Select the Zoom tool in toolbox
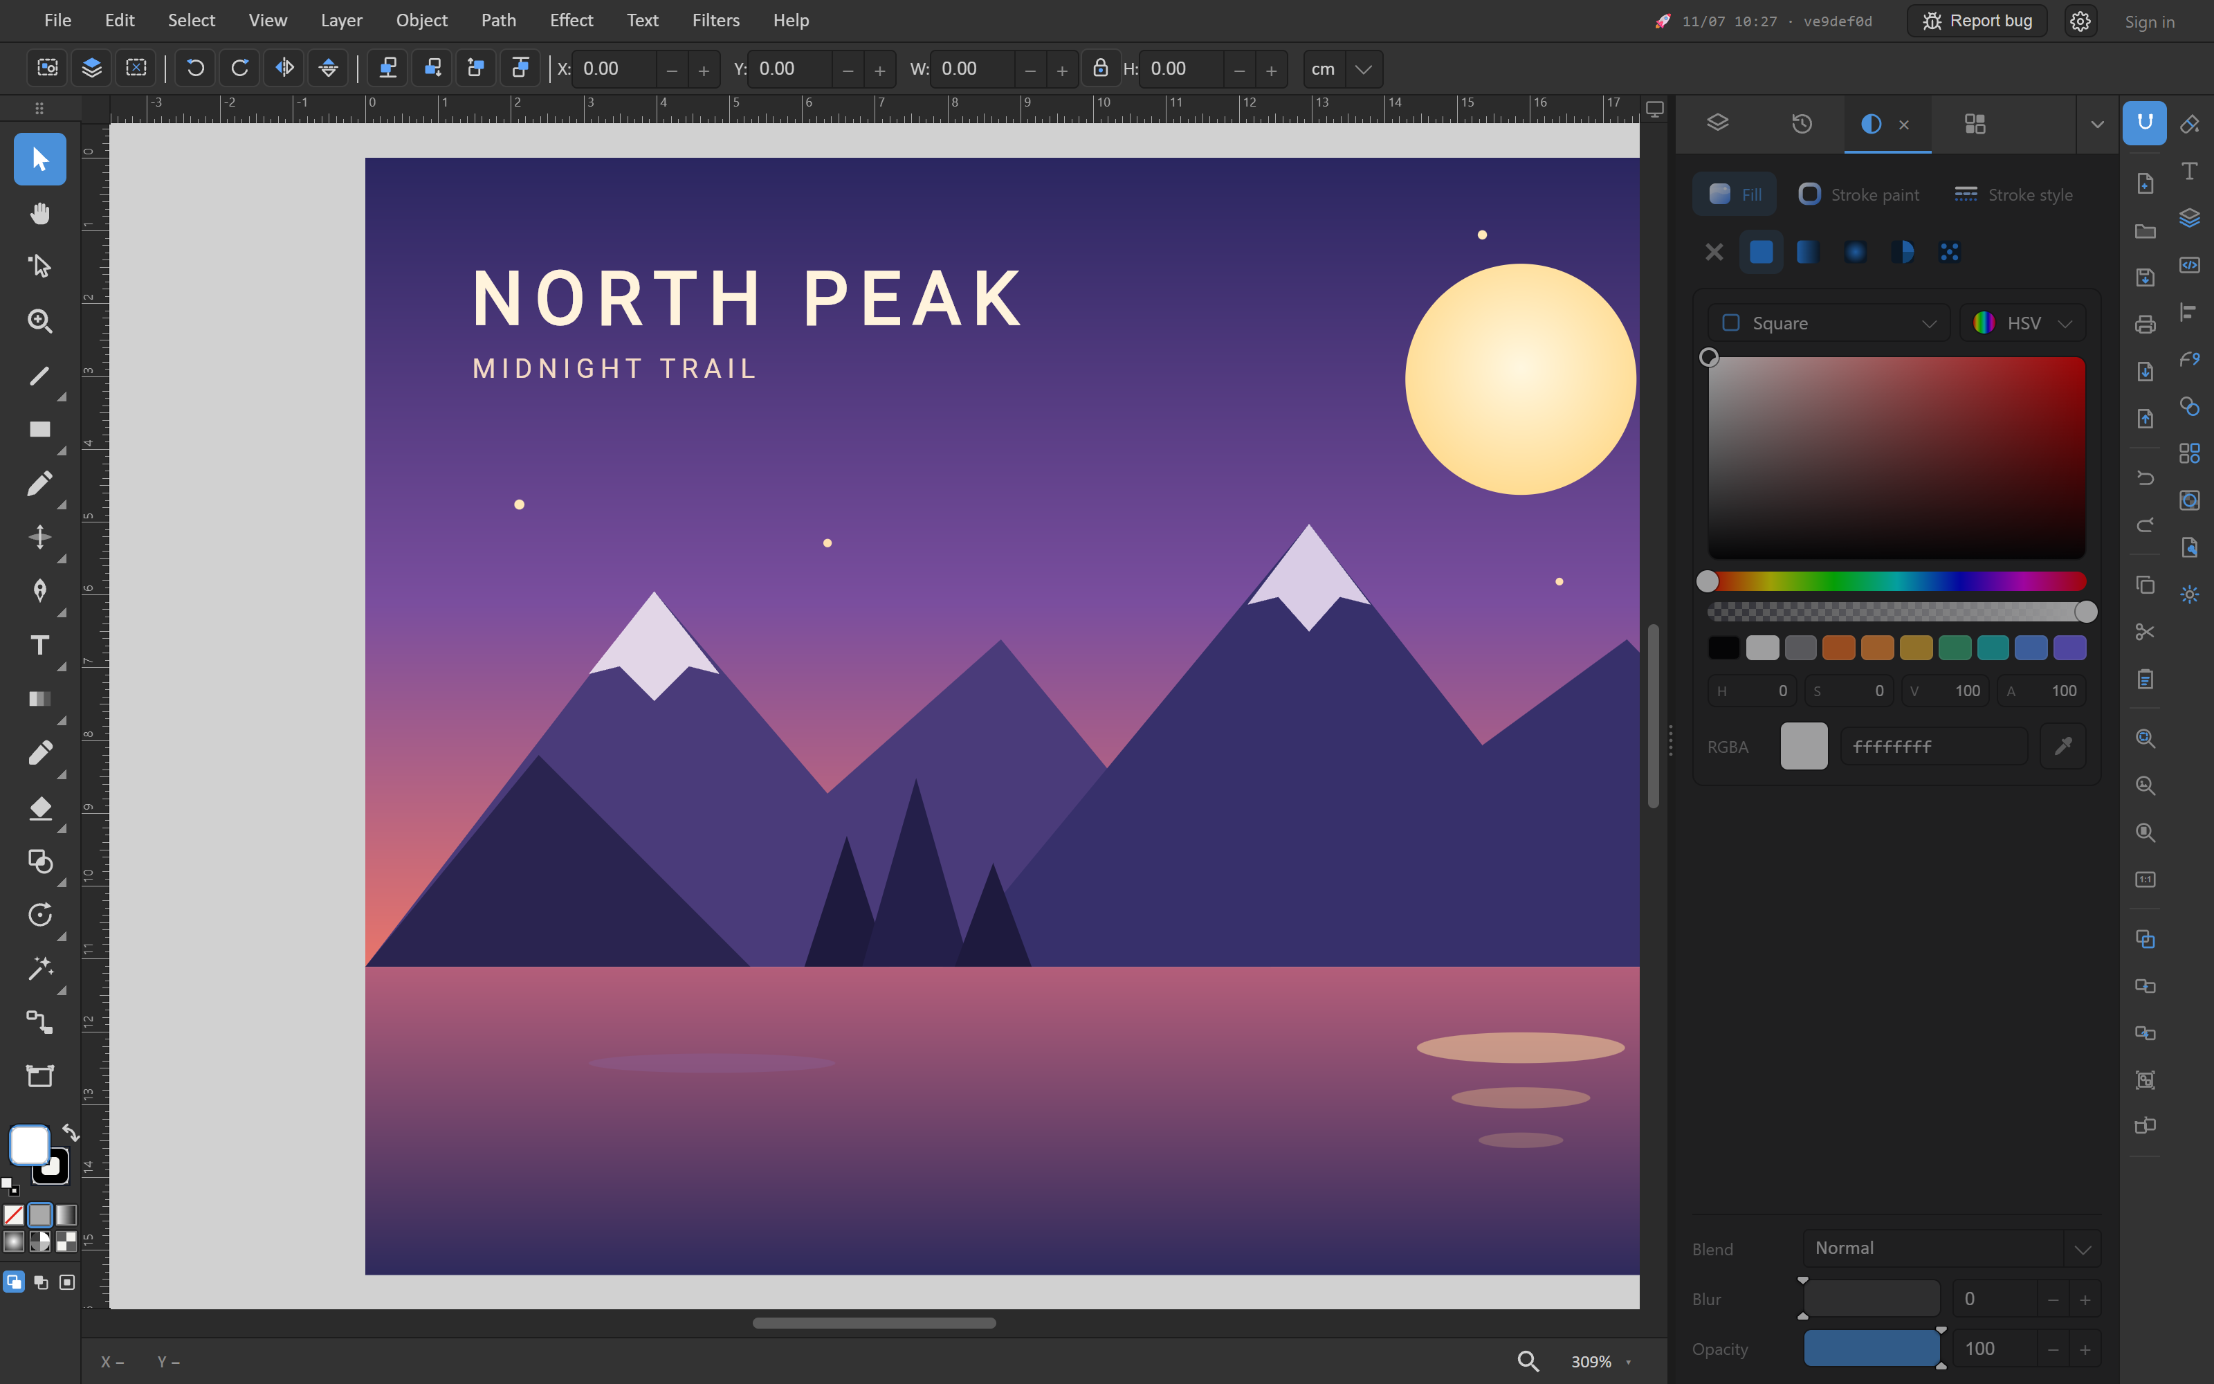The image size is (2214, 1384). pyautogui.click(x=39, y=320)
